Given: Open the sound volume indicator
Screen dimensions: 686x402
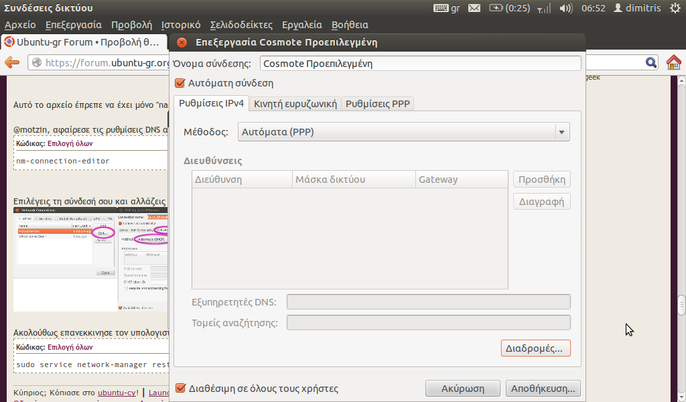Looking at the screenshot, I should point(566,8).
